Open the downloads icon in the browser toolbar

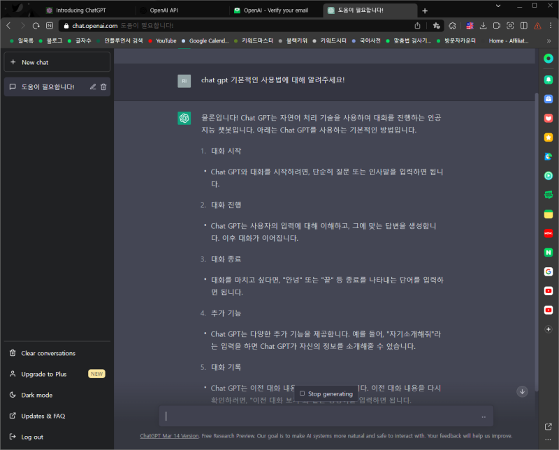tap(484, 24)
